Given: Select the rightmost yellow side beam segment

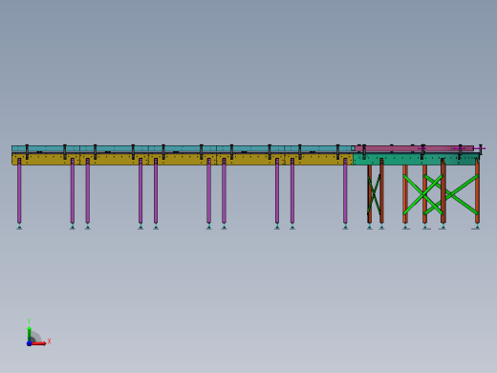Looking at the screenshot, I should coord(319,159).
